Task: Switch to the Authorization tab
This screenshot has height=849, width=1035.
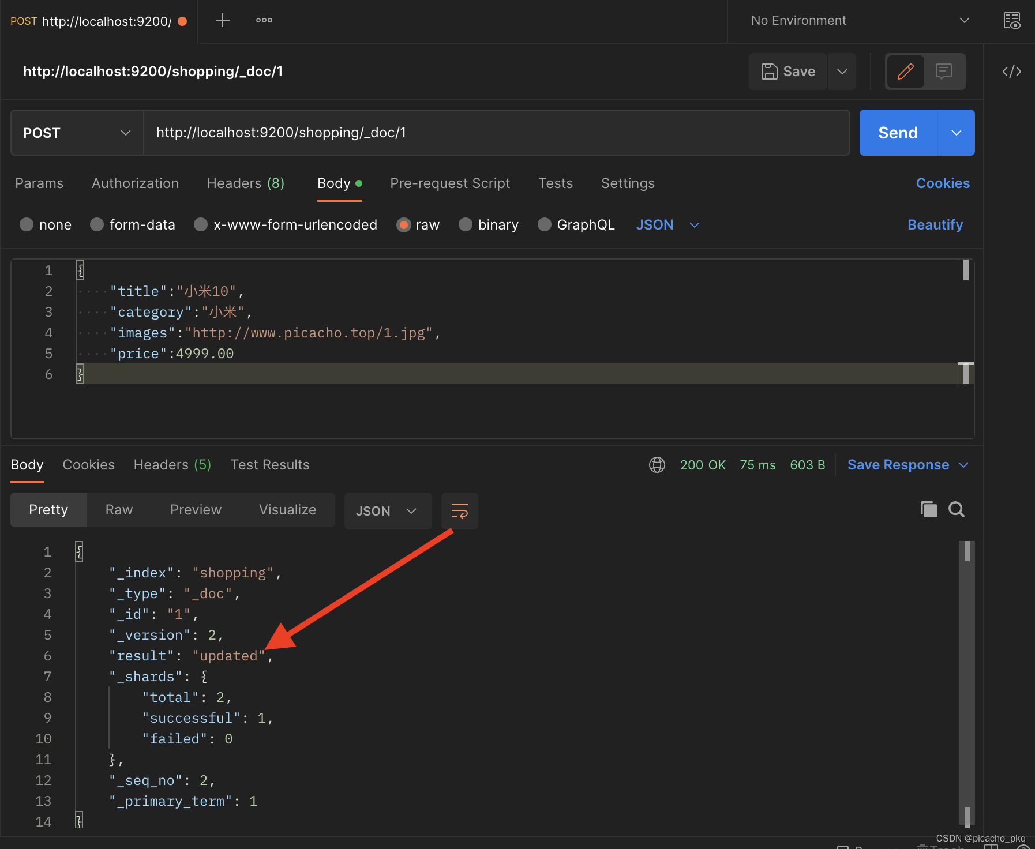Action: 135,183
